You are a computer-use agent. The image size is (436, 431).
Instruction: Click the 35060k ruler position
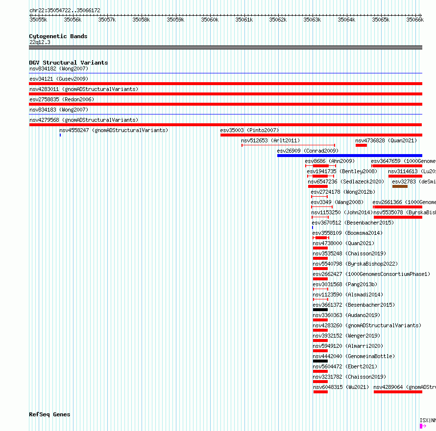[x=210, y=20]
